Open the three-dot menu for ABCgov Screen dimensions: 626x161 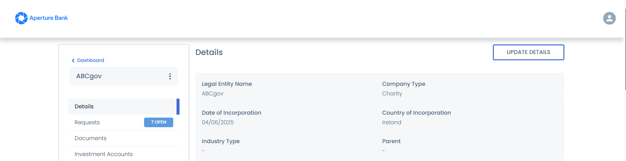click(x=170, y=76)
